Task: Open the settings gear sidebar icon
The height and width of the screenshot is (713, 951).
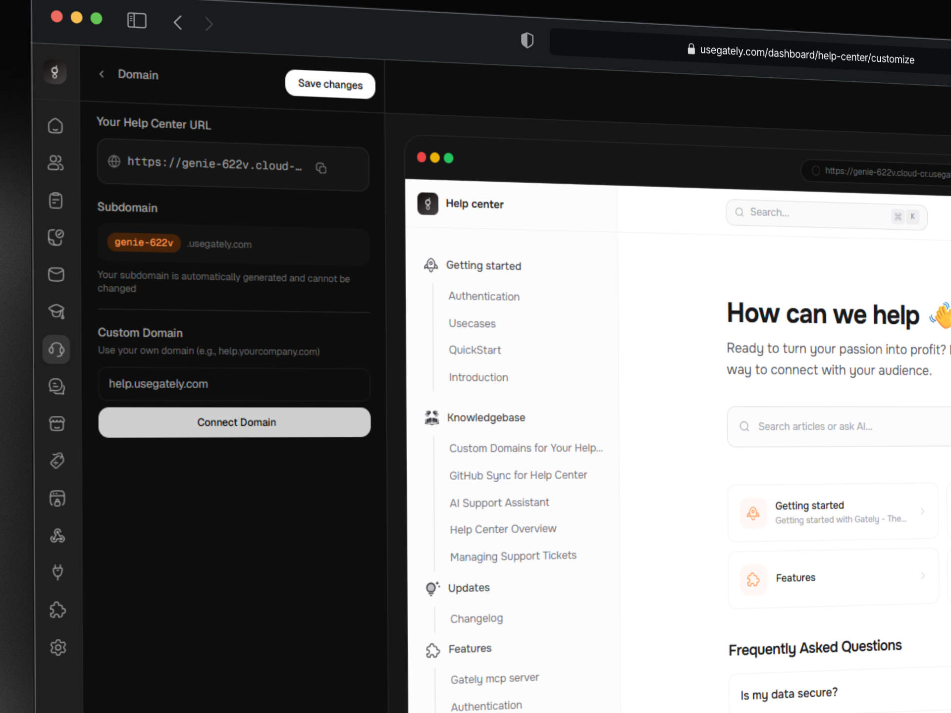Action: coord(58,647)
